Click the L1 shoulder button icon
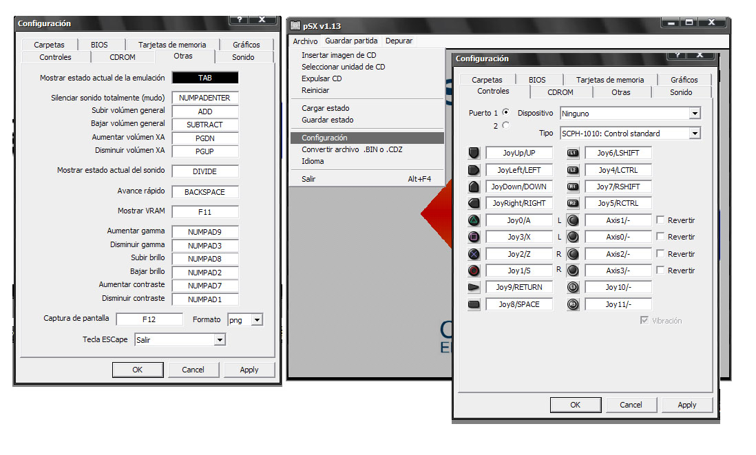 [573, 153]
